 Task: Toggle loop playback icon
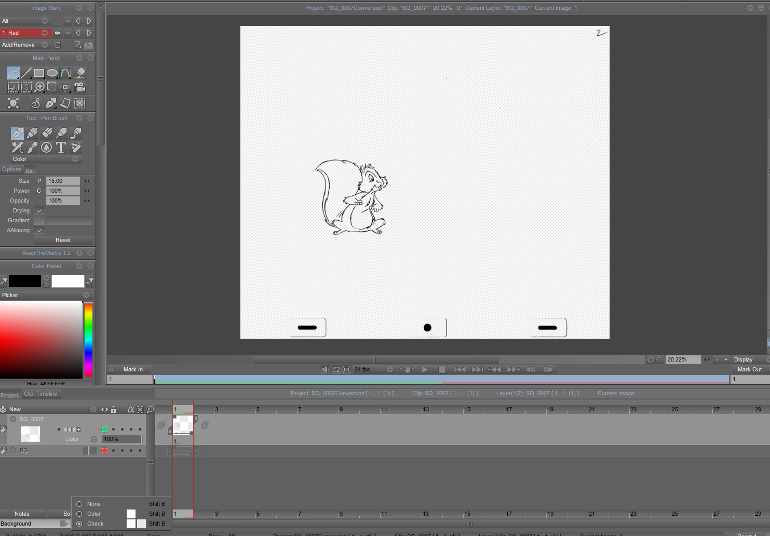(x=336, y=369)
